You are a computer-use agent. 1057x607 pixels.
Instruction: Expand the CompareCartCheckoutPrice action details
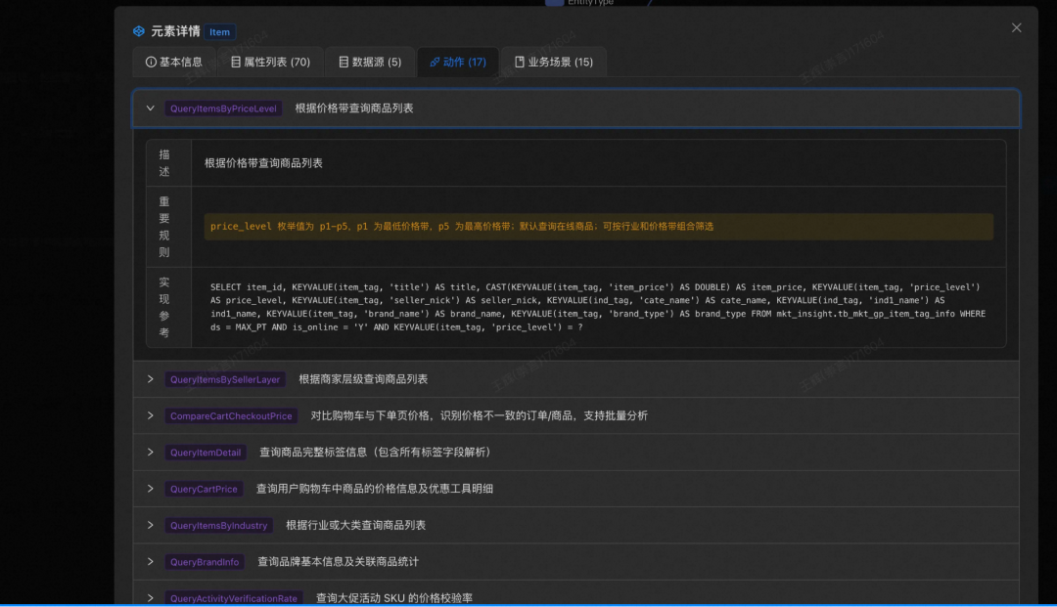coord(150,415)
